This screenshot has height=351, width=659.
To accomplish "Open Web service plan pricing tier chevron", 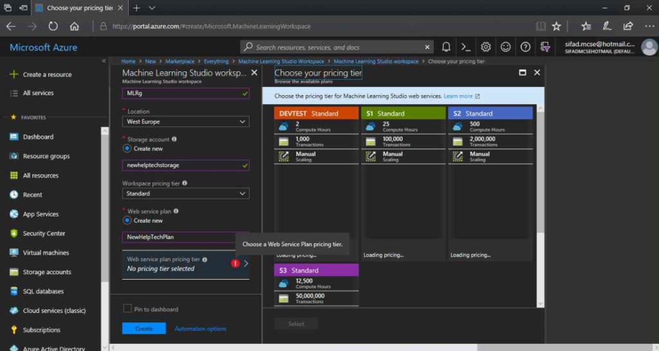I will [x=246, y=264].
